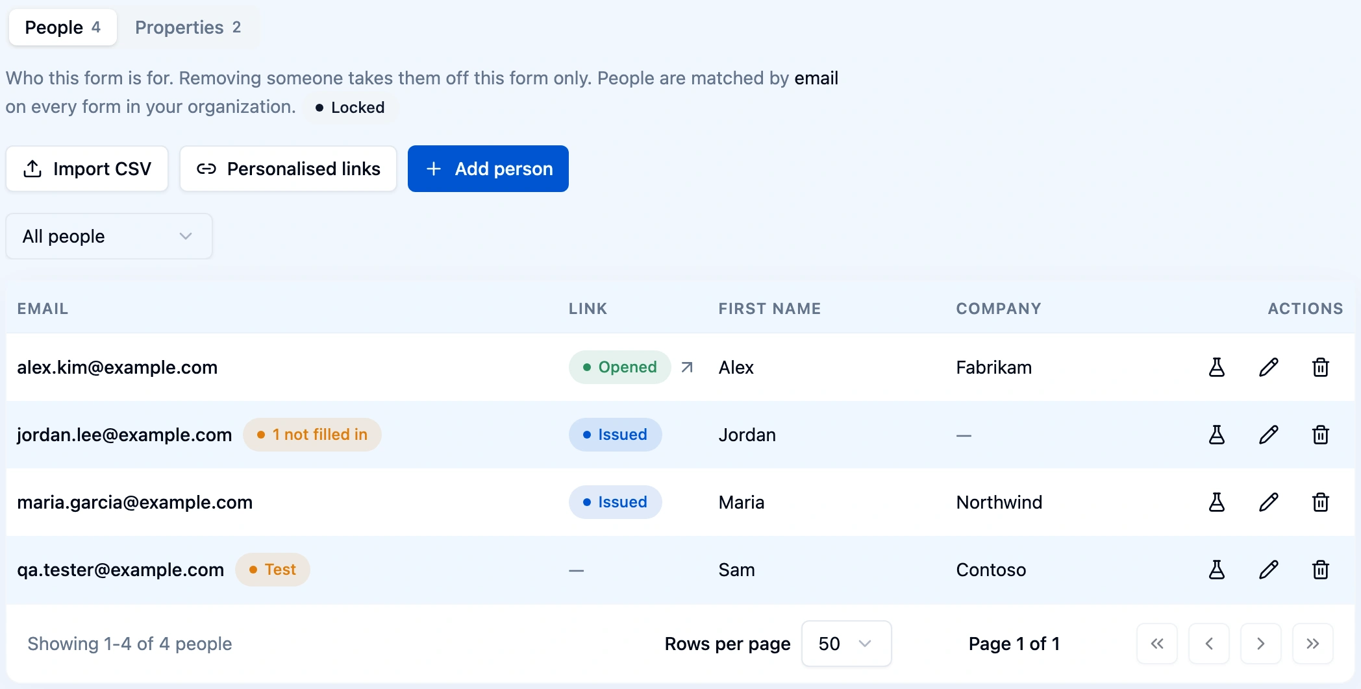The image size is (1361, 689).
Task: Click the COMPANY column header
Action: pos(999,309)
